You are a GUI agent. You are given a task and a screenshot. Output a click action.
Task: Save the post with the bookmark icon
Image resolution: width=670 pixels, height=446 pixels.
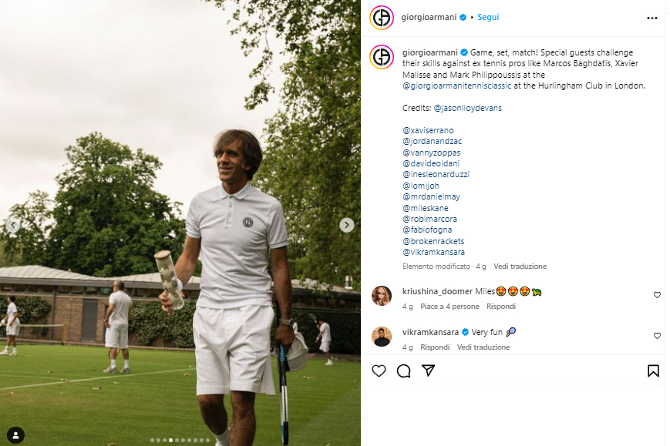click(x=653, y=371)
